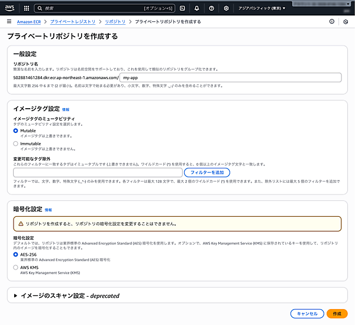Open the help question mark menu

click(211, 8)
